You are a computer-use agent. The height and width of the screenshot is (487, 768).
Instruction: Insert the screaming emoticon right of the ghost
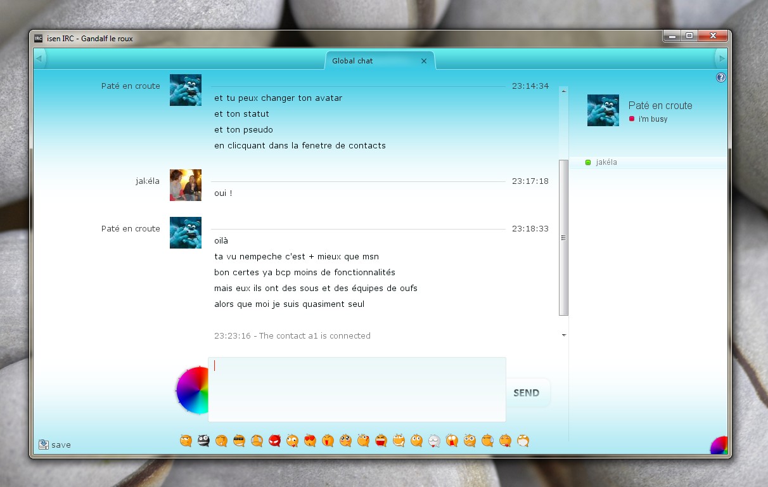pos(452,440)
